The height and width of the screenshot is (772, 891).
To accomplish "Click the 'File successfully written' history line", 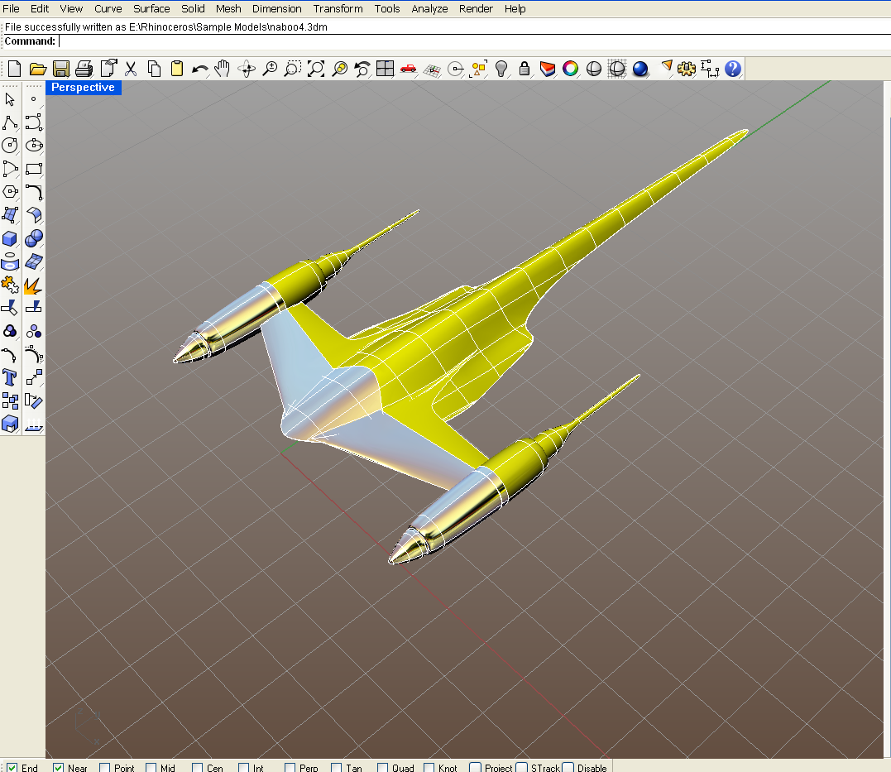I will pyautogui.click(x=166, y=26).
